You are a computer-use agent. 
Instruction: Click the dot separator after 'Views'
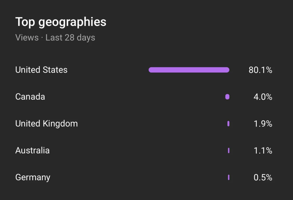coord(42,37)
